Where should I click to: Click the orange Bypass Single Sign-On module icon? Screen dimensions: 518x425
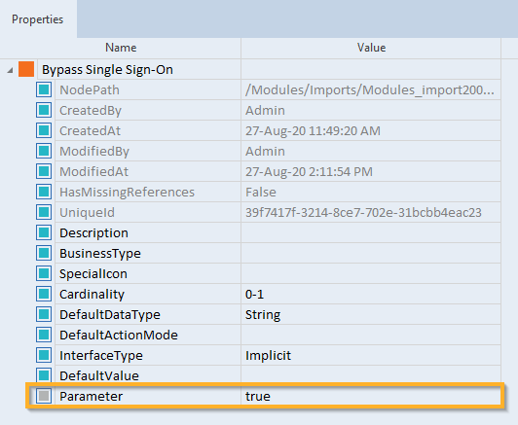(26, 69)
